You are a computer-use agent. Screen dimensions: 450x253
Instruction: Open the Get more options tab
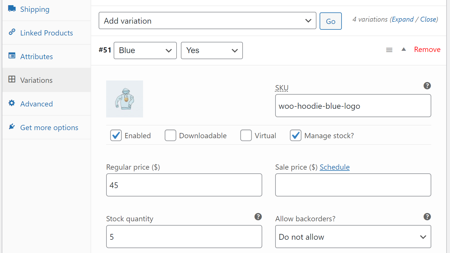click(x=46, y=127)
